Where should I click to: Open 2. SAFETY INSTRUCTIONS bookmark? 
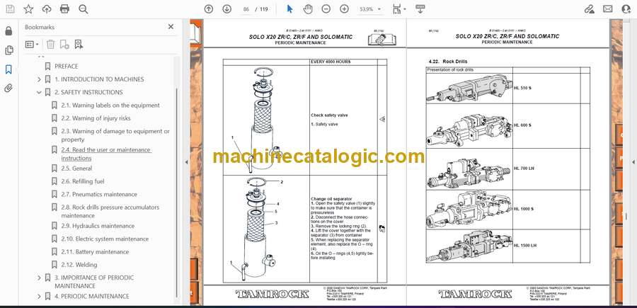click(x=88, y=92)
